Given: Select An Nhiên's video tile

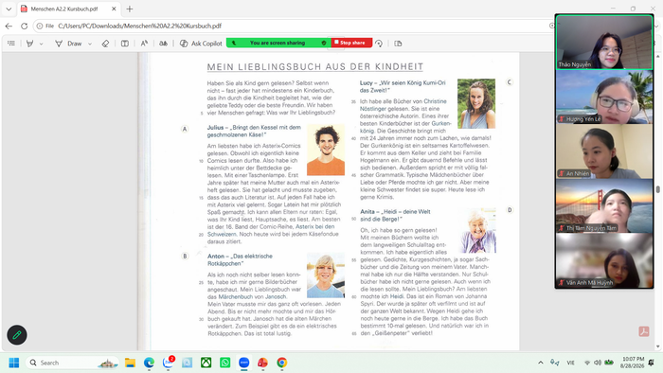Looking at the screenshot, I should [x=604, y=151].
